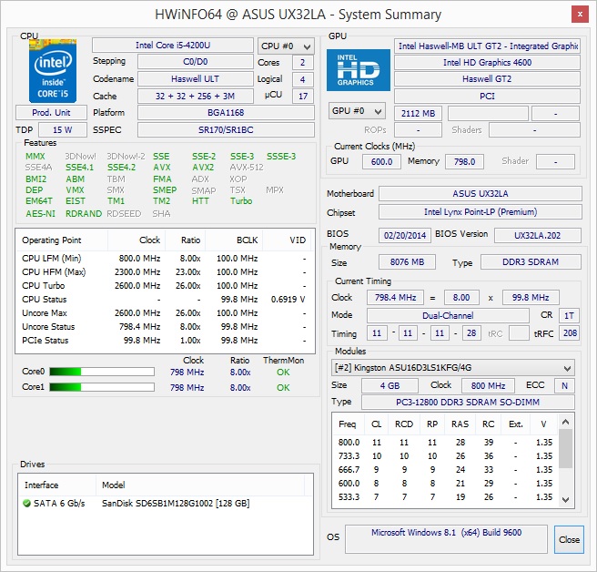This screenshot has width=597, height=572.
Task: Click the 15 W TDP field
Action: click(63, 130)
